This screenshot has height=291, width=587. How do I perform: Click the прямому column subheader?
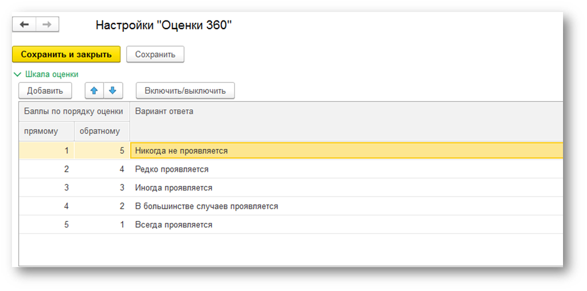pos(46,131)
